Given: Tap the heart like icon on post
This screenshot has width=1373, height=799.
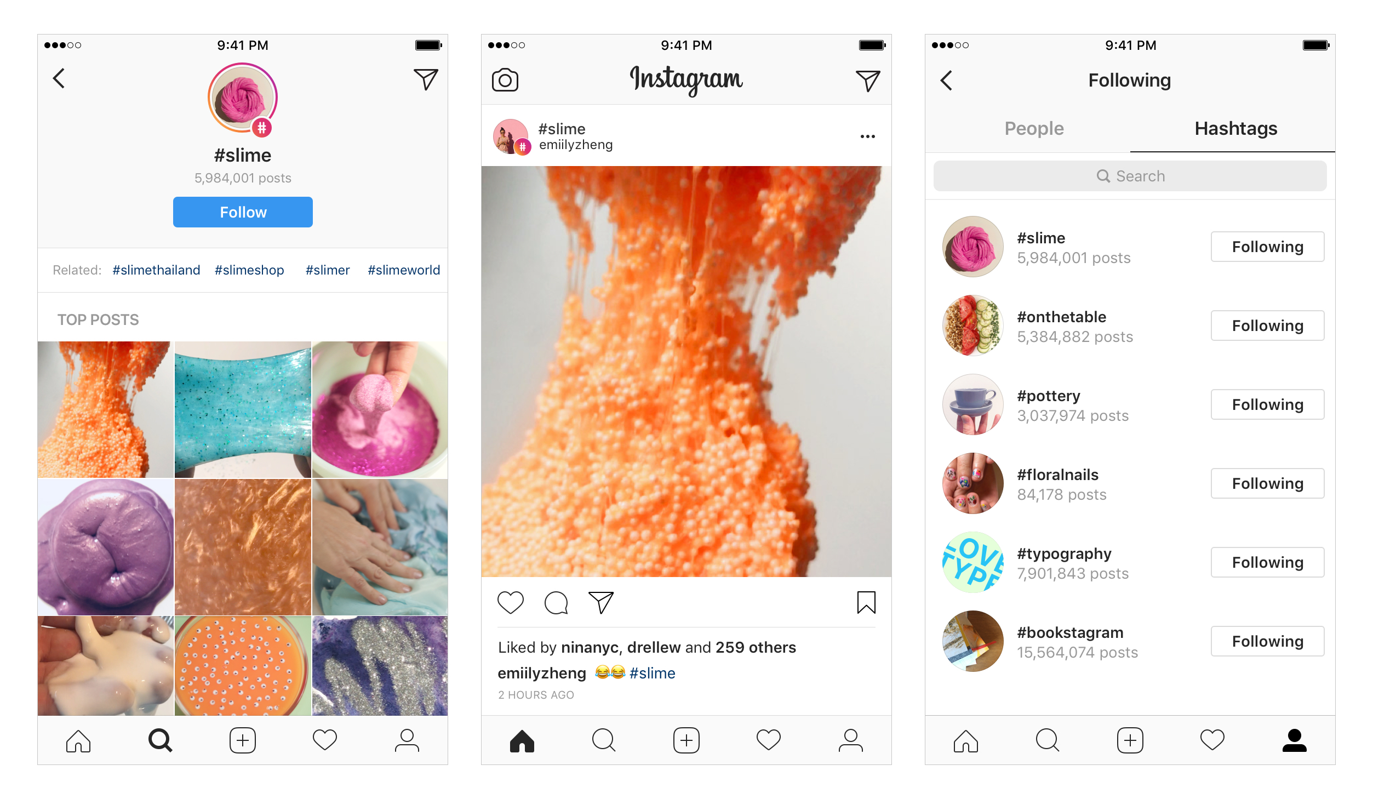Looking at the screenshot, I should point(510,601).
